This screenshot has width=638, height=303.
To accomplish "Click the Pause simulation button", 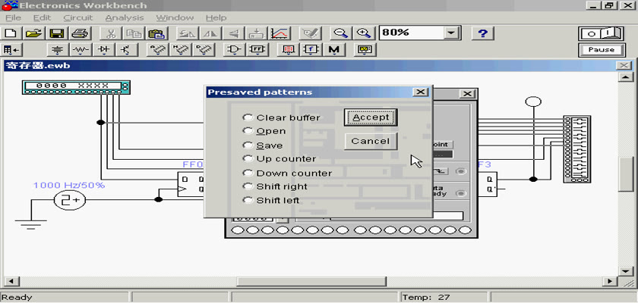I will pyautogui.click(x=601, y=50).
